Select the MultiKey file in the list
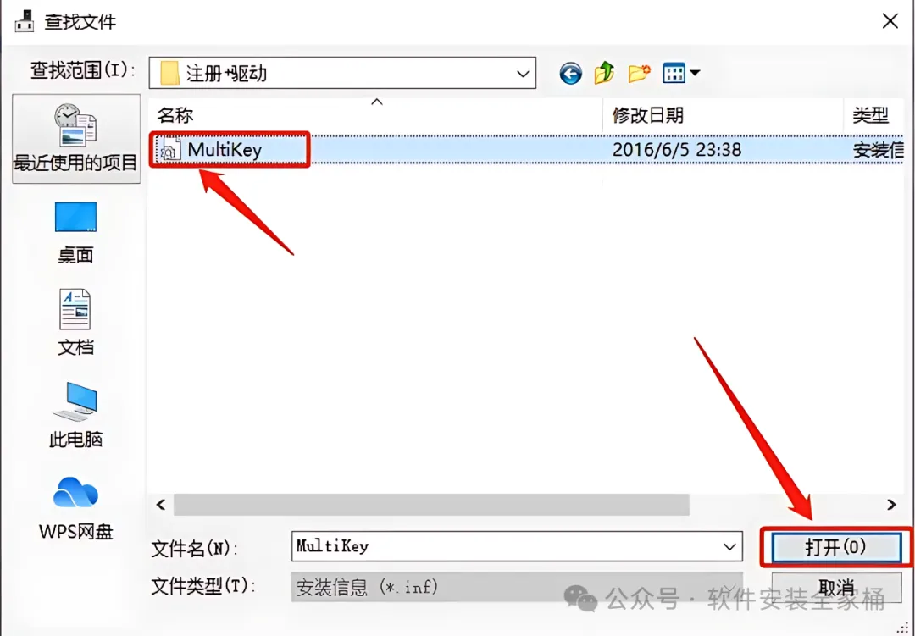 coord(225,150)
